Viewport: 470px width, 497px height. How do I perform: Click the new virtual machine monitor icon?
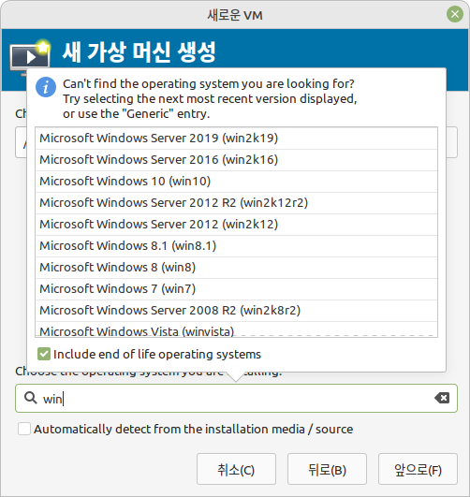(x=30, y=57)
